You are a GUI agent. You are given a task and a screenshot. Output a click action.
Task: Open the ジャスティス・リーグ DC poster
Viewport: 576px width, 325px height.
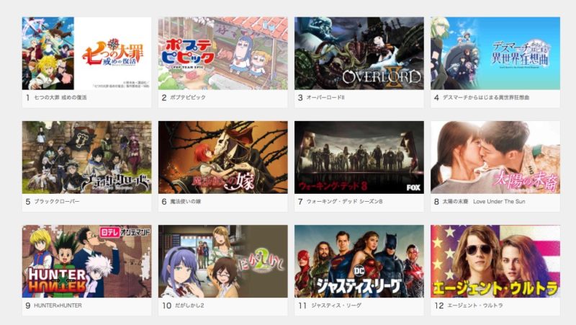(x=359, y=262)
